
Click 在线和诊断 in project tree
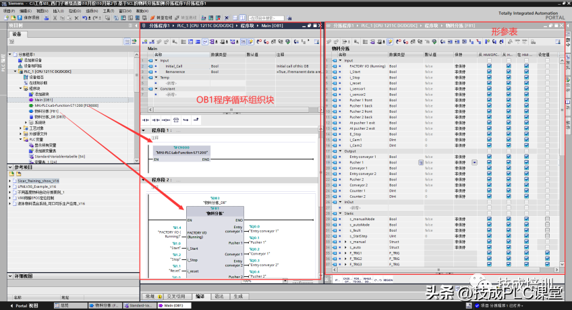click(x=38, y=83)
